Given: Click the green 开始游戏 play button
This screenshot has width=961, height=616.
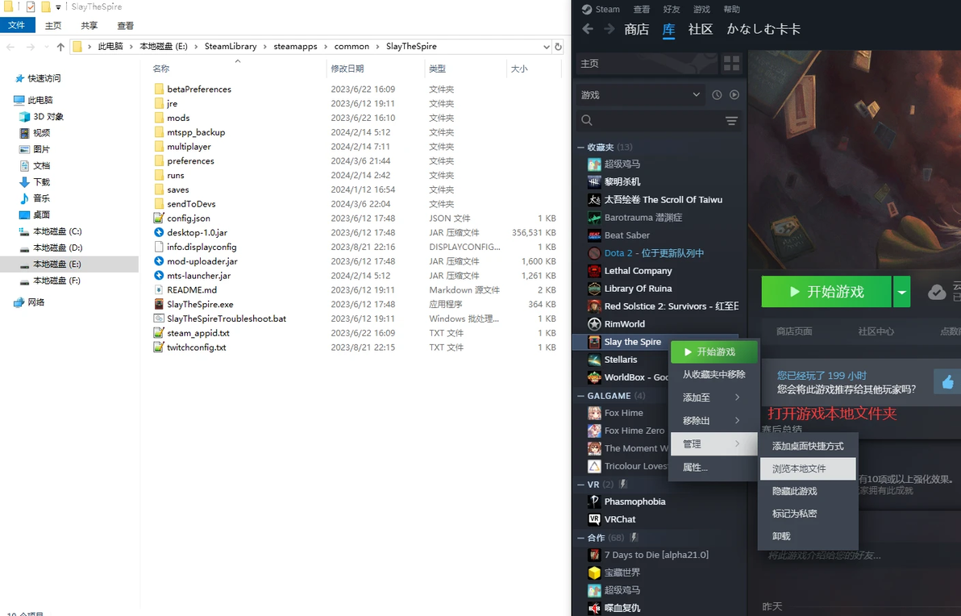Looking at the screenshot, I should 826,292.
